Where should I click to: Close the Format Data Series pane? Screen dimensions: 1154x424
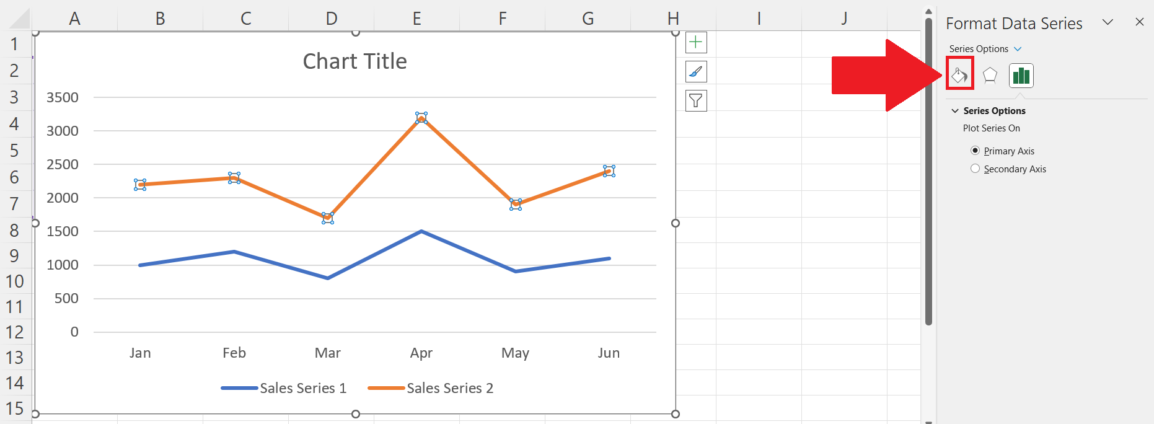(x=1139, y=22)
